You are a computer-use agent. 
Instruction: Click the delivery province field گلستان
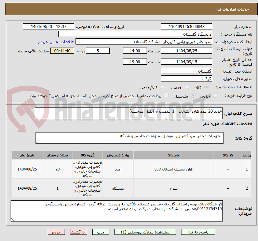tap(187, 71)
